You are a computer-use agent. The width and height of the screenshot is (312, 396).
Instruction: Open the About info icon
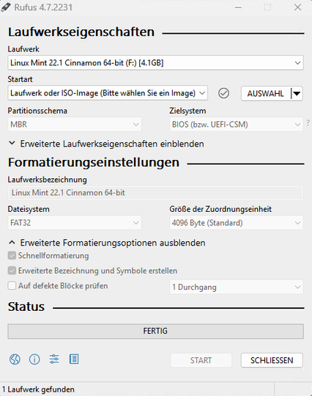(x=34, y=359)
